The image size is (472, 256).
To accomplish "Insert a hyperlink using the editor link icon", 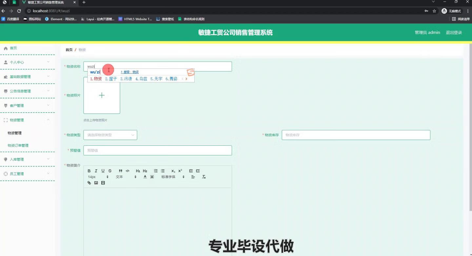I will [x=89, y=183].
